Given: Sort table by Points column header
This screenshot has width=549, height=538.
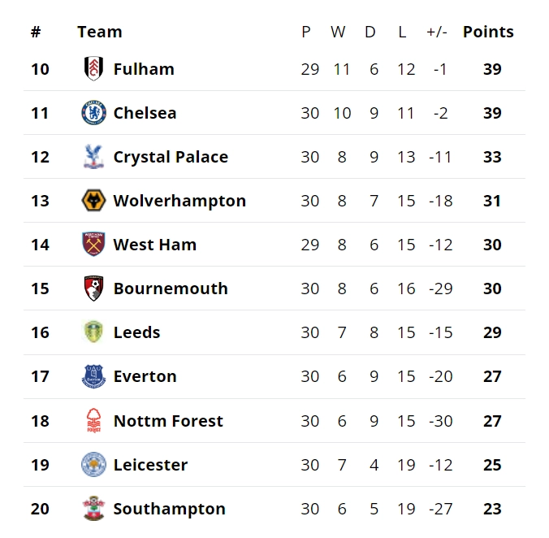Looking at the screenshot, I should 488,32.
